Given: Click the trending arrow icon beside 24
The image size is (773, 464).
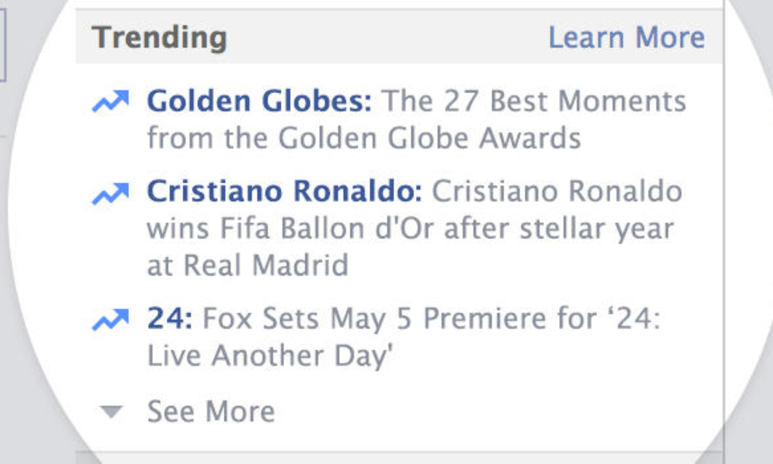Looking at the screenshot, I should [x=110, y=319].
